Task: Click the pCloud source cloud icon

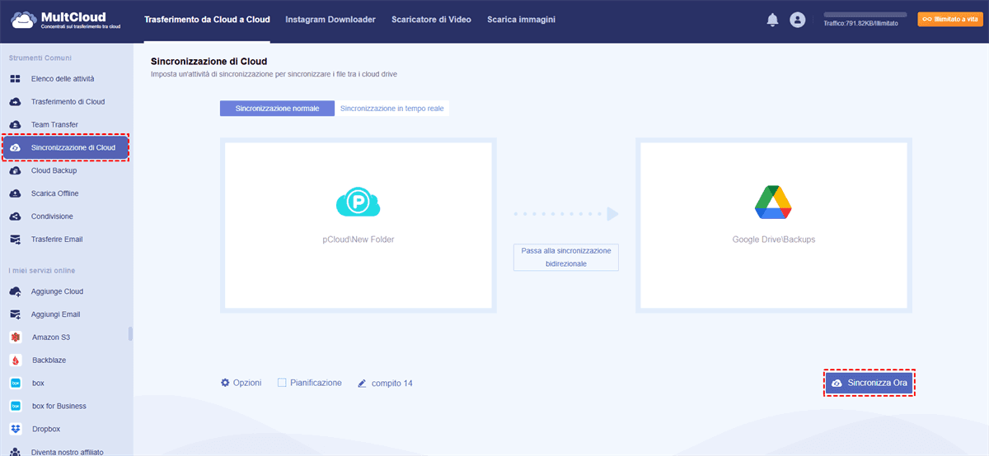Action: pos(359,202)
